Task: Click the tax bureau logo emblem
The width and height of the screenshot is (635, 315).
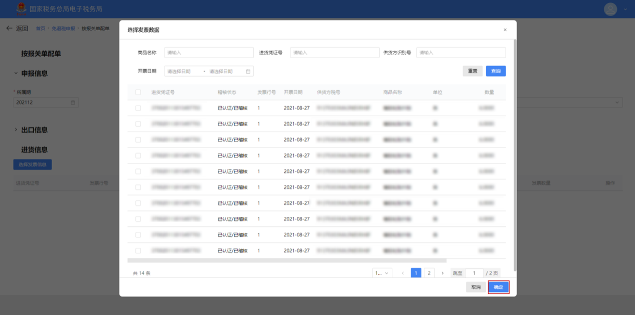Action: click(21, 9)
